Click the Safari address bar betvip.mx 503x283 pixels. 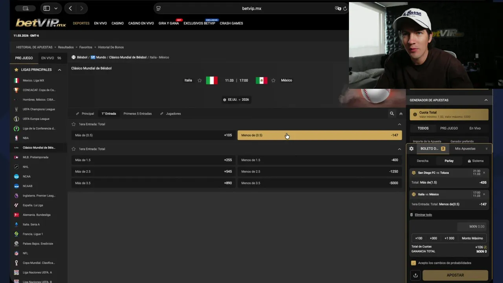tap(251, 8)
